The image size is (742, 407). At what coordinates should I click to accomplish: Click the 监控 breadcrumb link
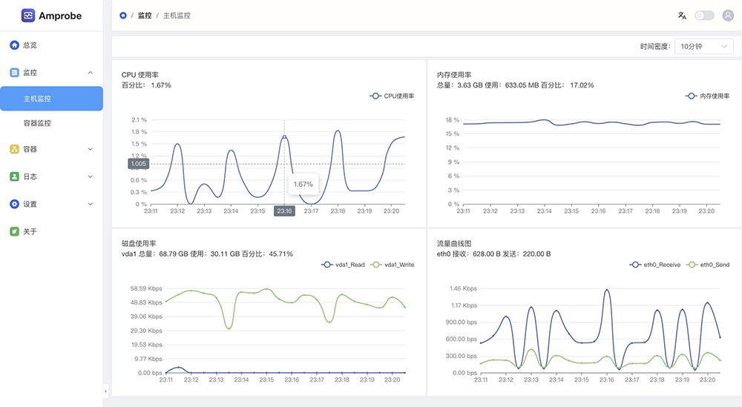(x=145, y=16)
